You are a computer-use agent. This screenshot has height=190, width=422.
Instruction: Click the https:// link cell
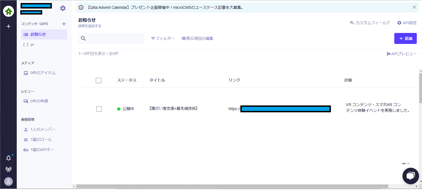280,109
